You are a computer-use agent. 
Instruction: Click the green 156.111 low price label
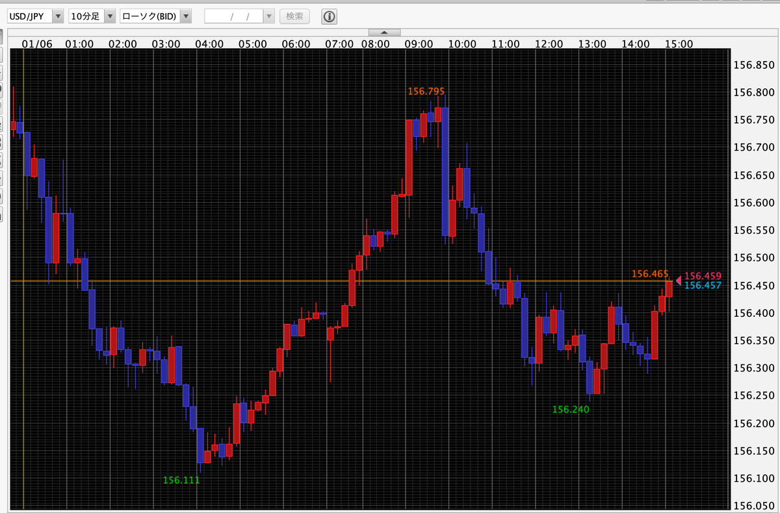(181, 481)
